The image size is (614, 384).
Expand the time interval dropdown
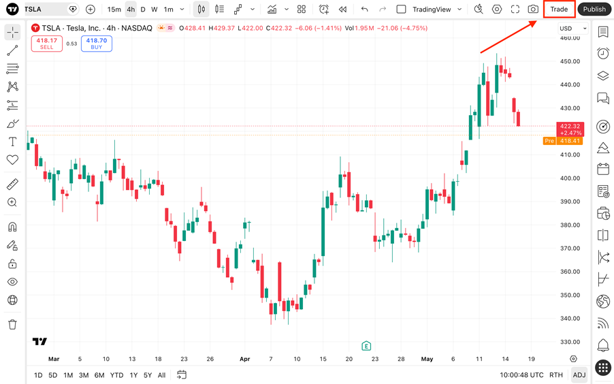[182, 10]
